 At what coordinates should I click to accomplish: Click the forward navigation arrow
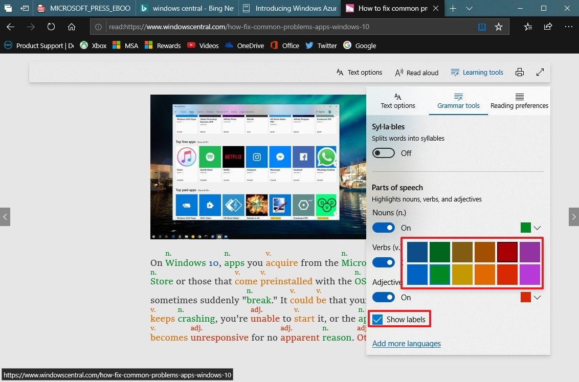(31, 27)
